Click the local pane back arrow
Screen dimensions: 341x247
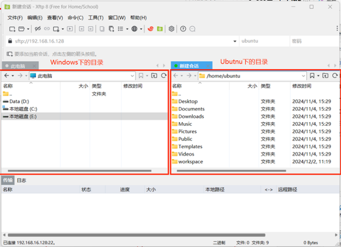7,76
